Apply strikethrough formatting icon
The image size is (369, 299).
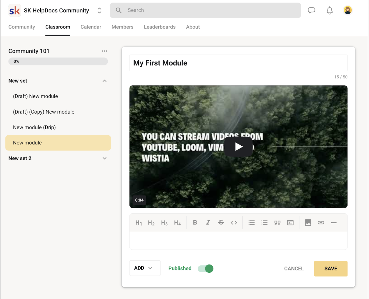(x=221, y=223)
